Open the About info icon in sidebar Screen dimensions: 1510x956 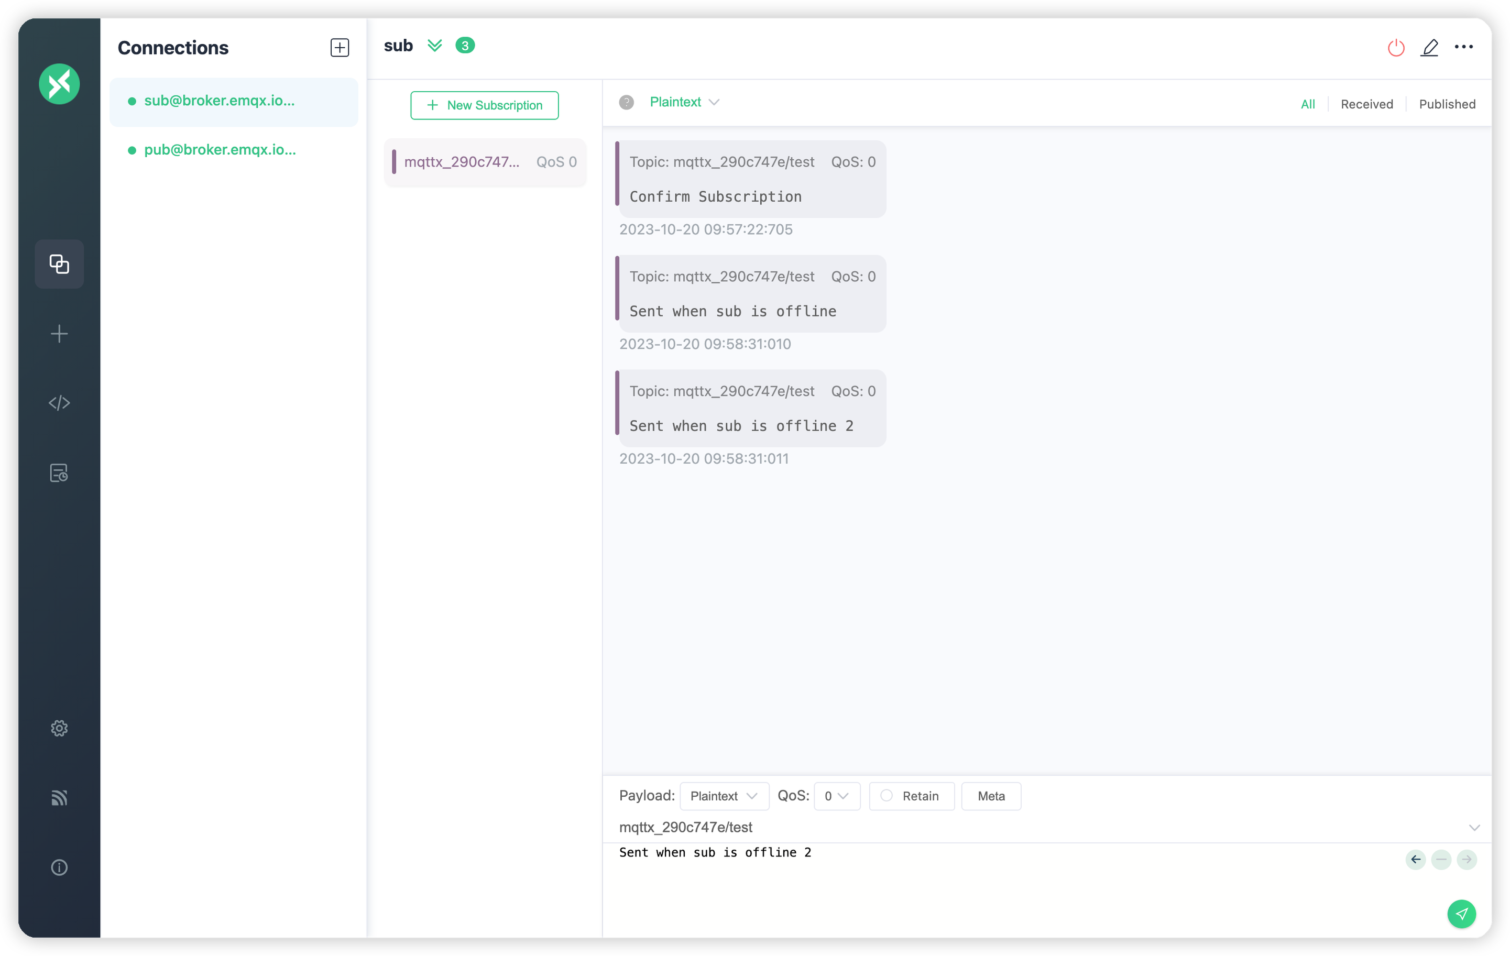click(x=59, y=867)
